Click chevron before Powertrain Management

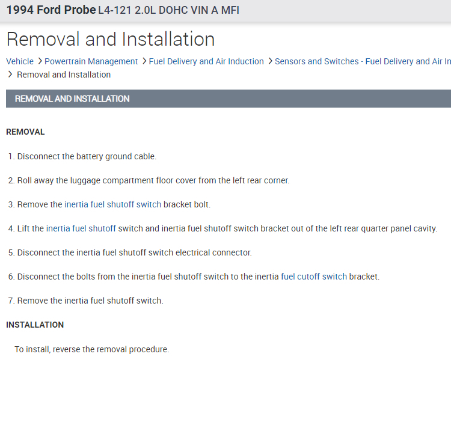pyautogui.click(x=40, y=61)
